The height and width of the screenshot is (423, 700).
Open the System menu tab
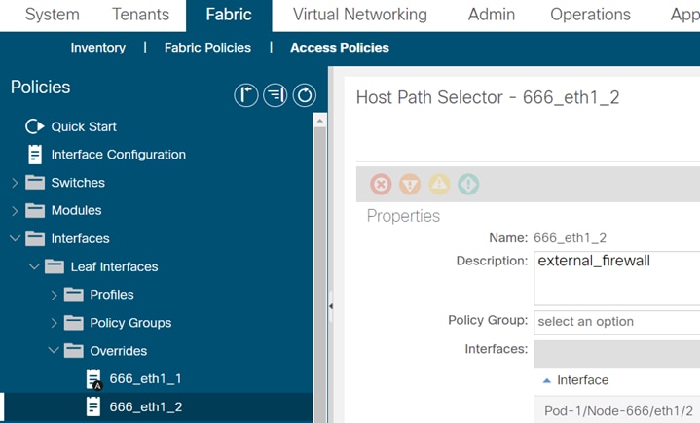pyautogui.click(x=53, y=15)
